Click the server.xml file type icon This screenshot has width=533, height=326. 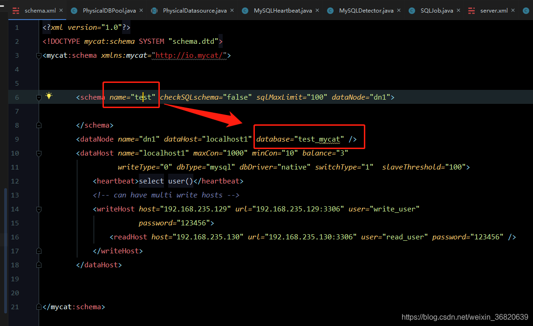(471, 11)
